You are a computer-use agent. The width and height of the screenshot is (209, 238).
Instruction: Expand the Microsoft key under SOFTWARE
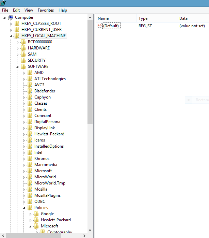[x=24, y=171]
